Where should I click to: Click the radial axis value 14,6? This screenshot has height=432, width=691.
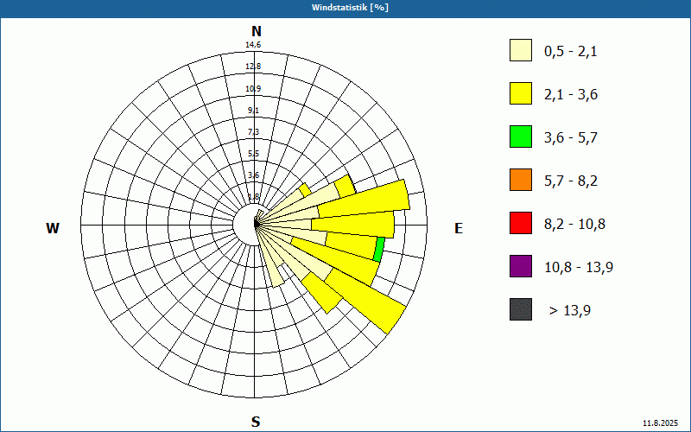253,45
